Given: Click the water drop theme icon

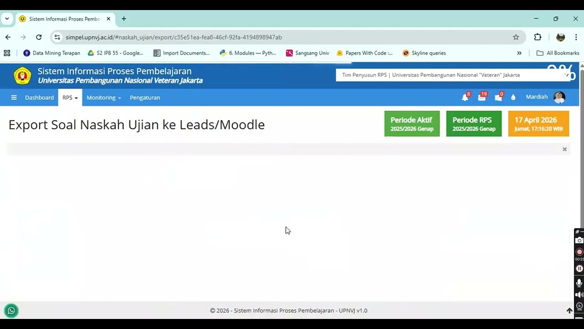Looking at the screenshot, I should click(x=513, y=97).
